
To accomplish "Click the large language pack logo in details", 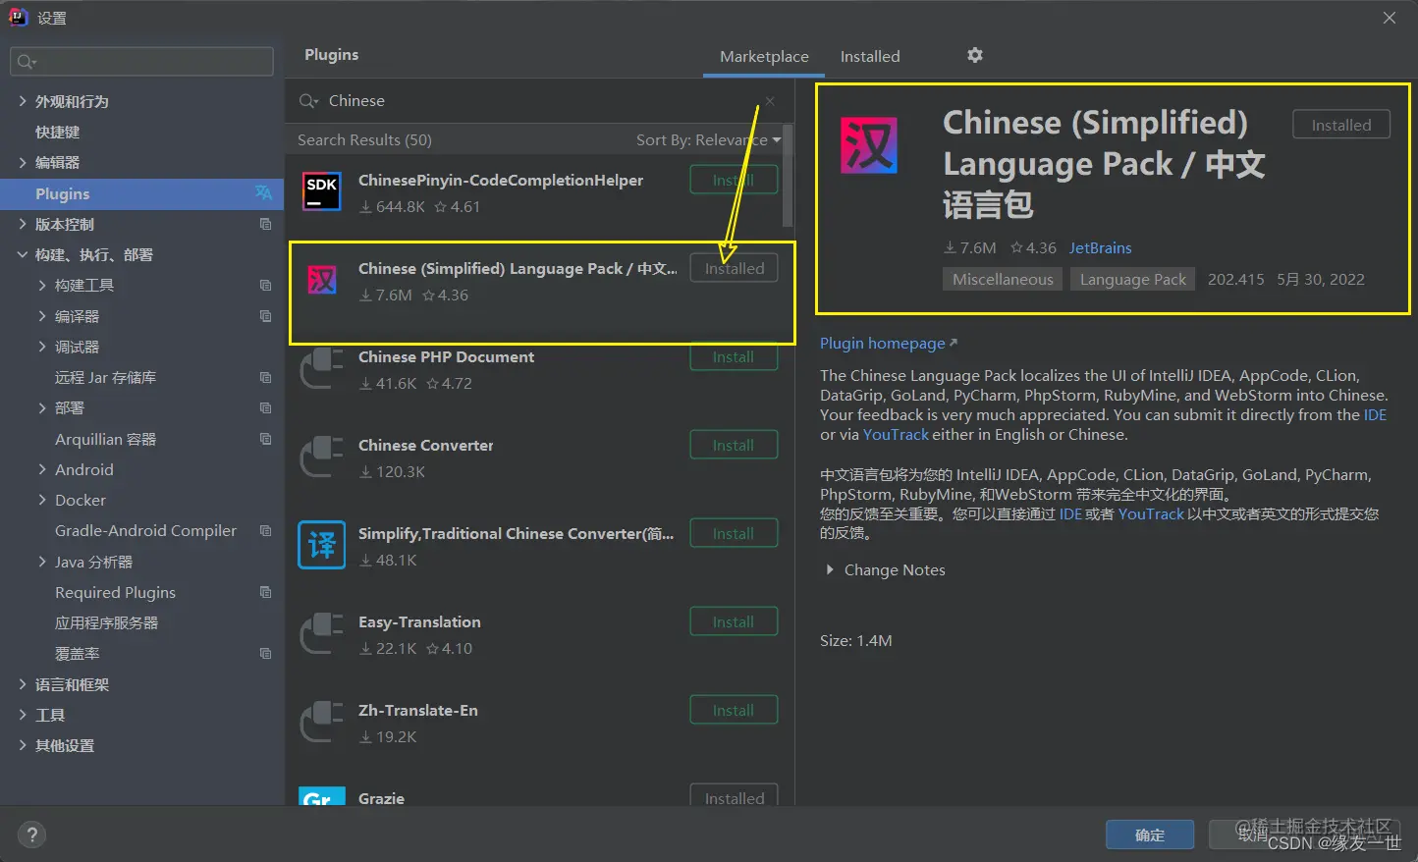I will click(x=869, y=144).
